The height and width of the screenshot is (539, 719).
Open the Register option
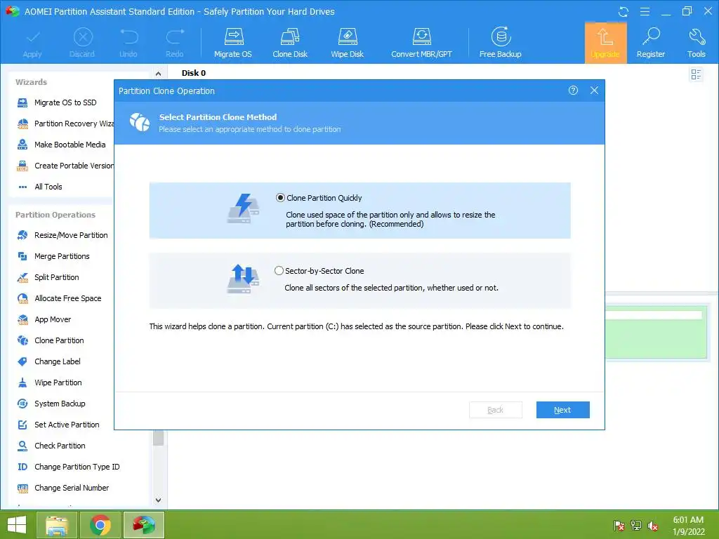pyautogui.click(x=651, y=43)
